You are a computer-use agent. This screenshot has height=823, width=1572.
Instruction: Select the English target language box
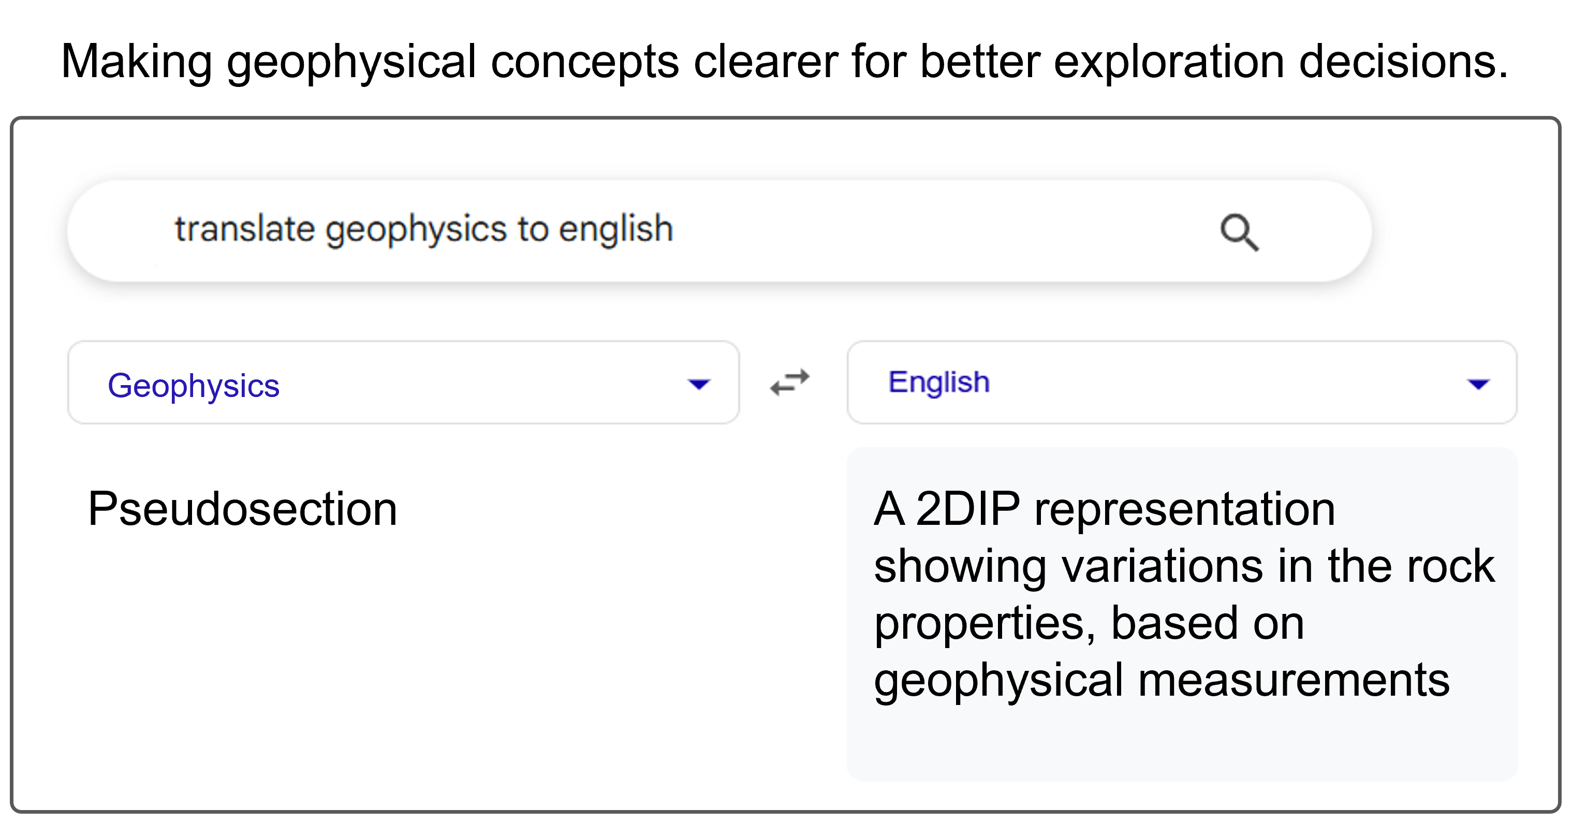click(1182, 383)
